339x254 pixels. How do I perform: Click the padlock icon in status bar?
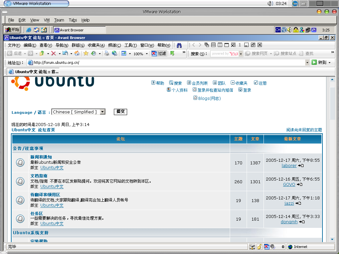pos(260,247)
